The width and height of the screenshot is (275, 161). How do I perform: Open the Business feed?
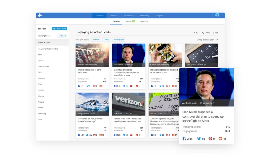41,78
